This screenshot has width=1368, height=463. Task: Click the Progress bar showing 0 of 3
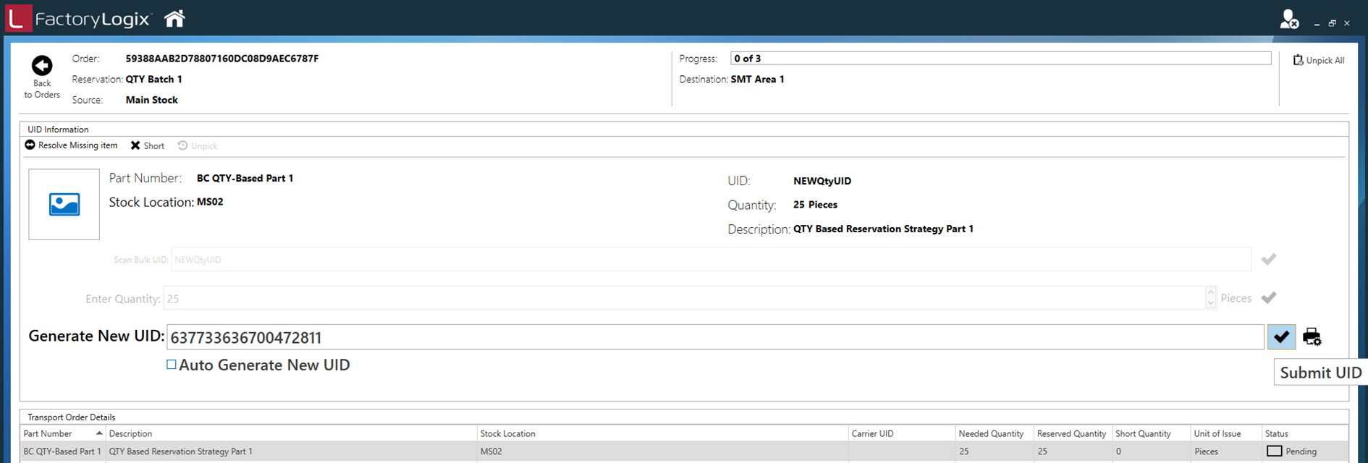[x=1000, y=59]
